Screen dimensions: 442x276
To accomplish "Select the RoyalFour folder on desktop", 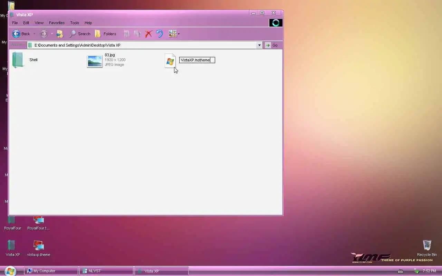I will [x=12, y=223].
